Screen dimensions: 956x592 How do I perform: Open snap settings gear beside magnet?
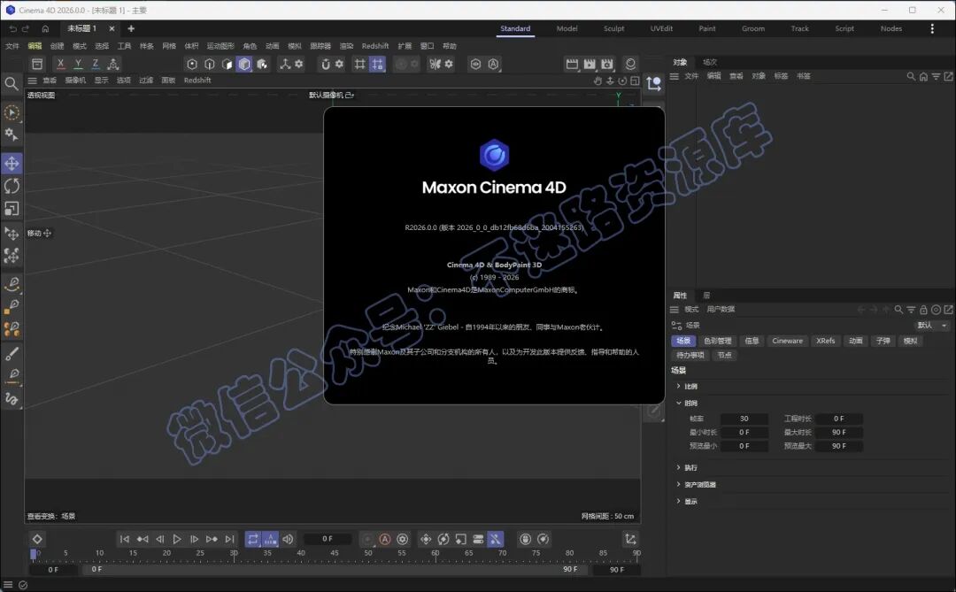340,64
